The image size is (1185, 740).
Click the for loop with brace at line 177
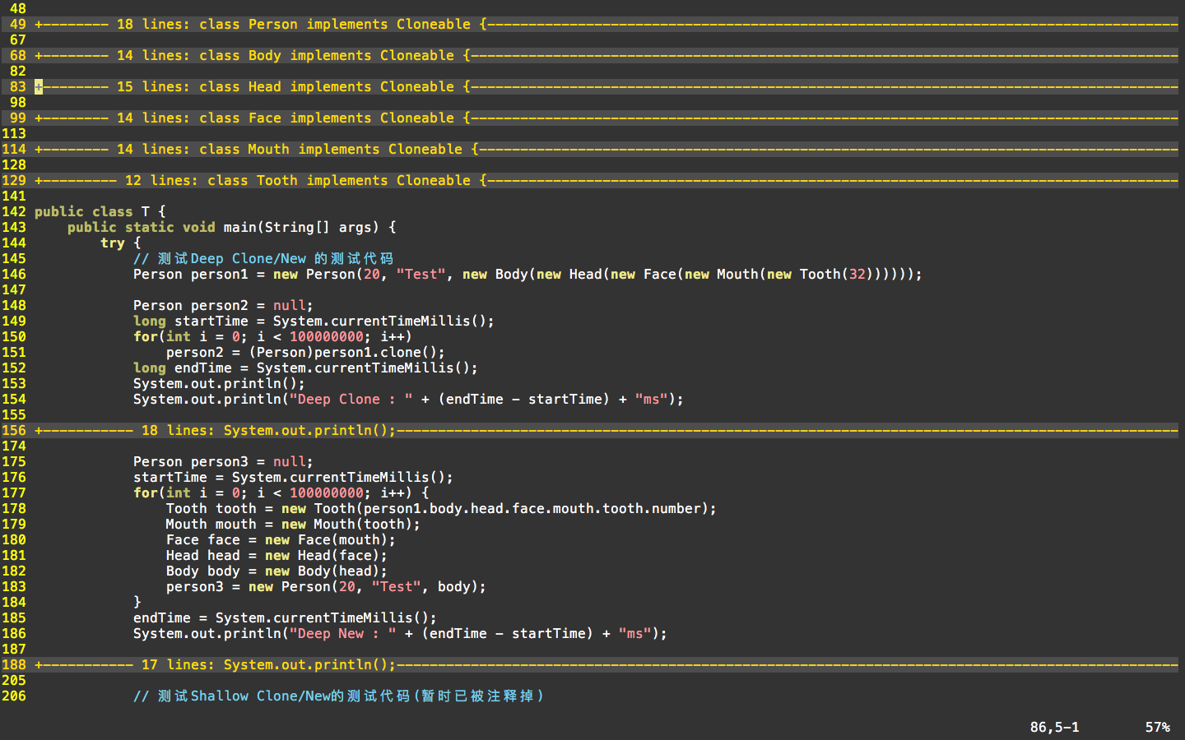[281, 493]
